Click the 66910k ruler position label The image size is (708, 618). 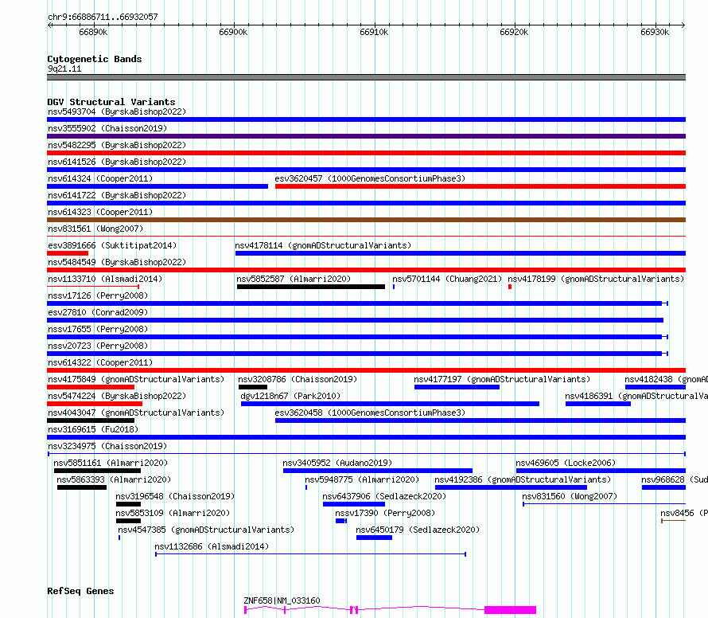pyautogui.click(x=374, y=32)
